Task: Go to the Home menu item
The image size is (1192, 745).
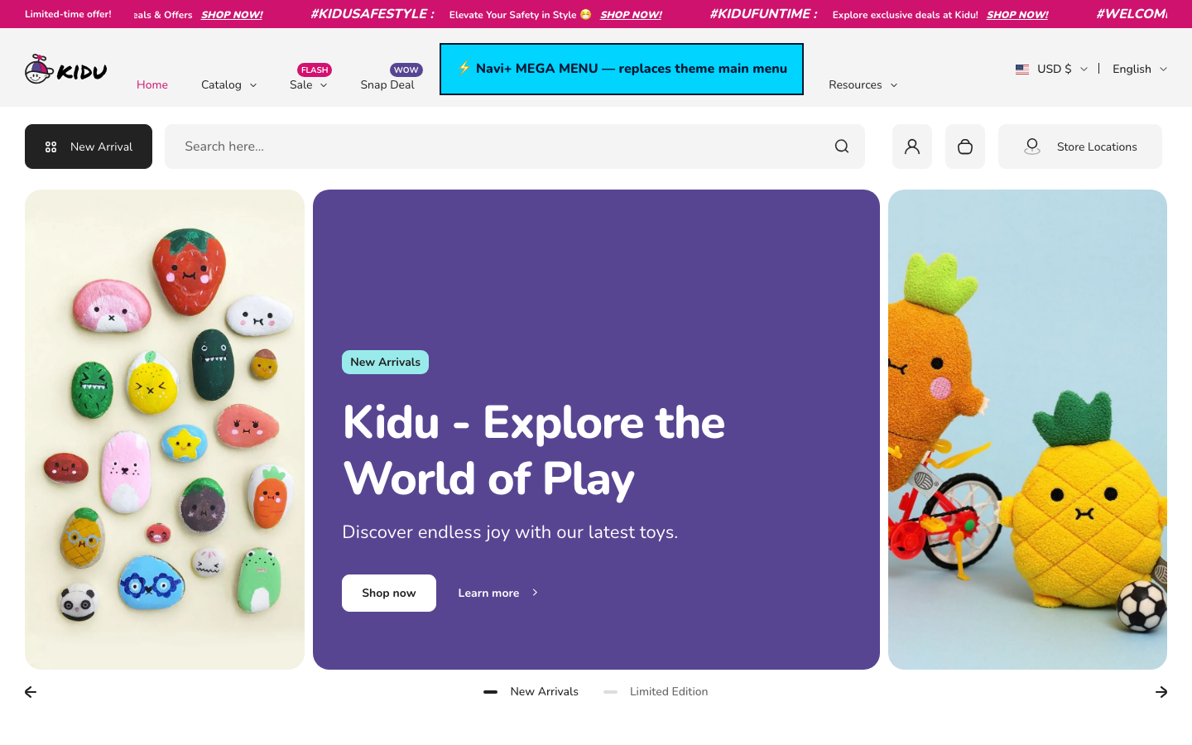Action: coord(152,84)
